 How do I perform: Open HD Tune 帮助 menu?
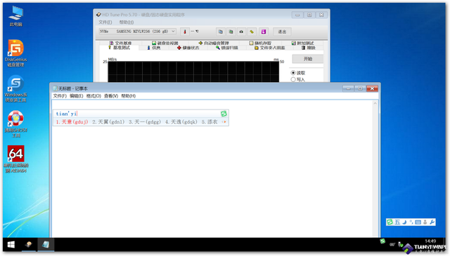tap(127, 22)
